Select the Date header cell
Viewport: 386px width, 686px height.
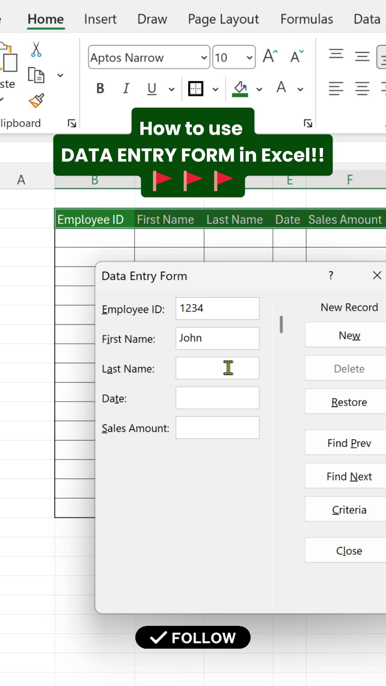tap(289, 219)
